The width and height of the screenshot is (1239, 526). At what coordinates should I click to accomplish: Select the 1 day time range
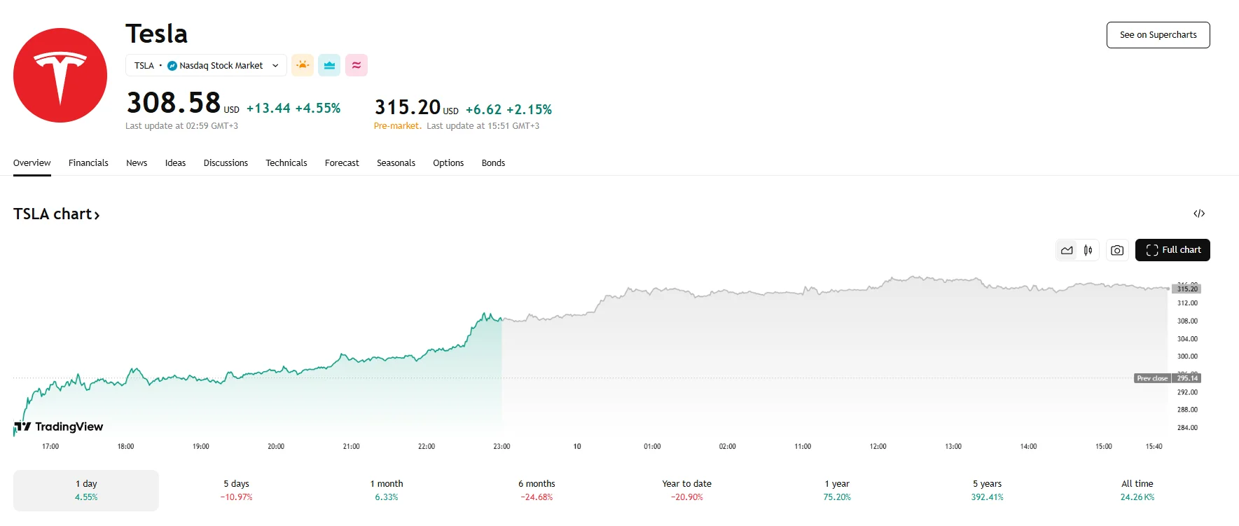(x=86, y=490)
